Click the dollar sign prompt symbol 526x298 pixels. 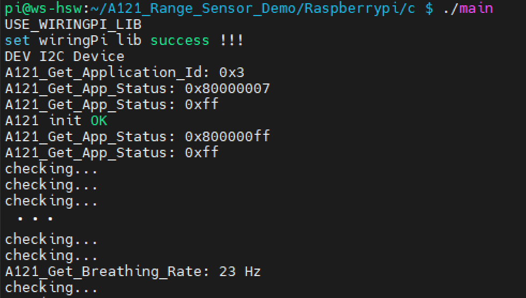click(x=429, y=9)
